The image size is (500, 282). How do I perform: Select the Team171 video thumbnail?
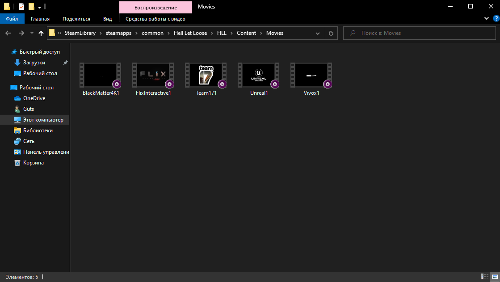(206, 75)
